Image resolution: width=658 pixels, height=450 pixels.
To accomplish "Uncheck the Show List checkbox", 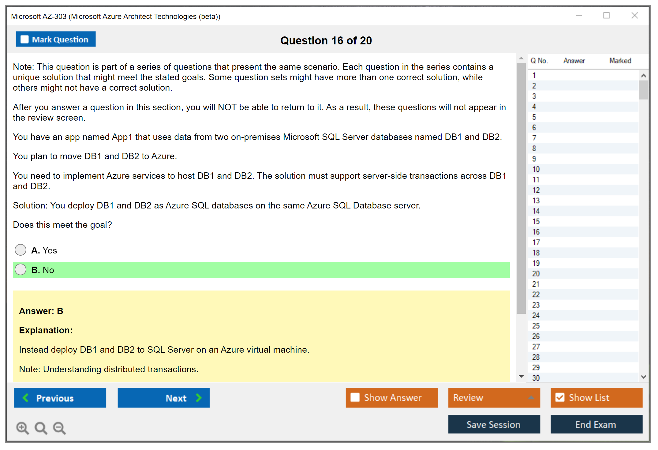I will click(560, 397).
